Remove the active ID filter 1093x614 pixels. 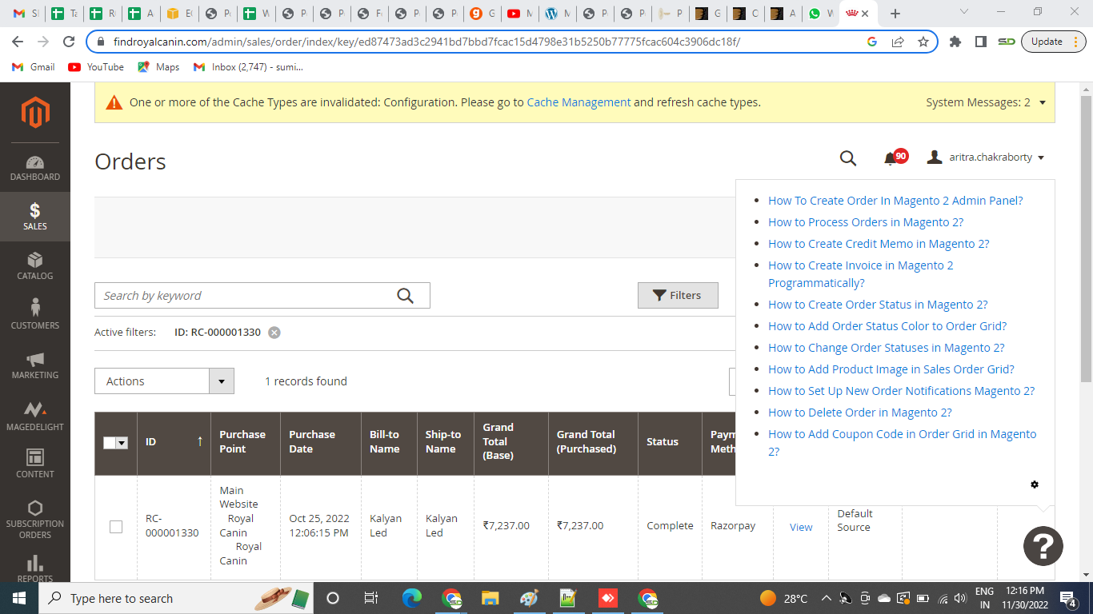[x=274, y=333]
